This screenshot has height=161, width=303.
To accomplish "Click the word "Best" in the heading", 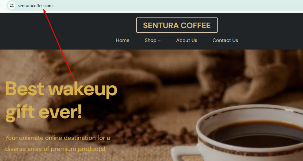I will point(25,89).
